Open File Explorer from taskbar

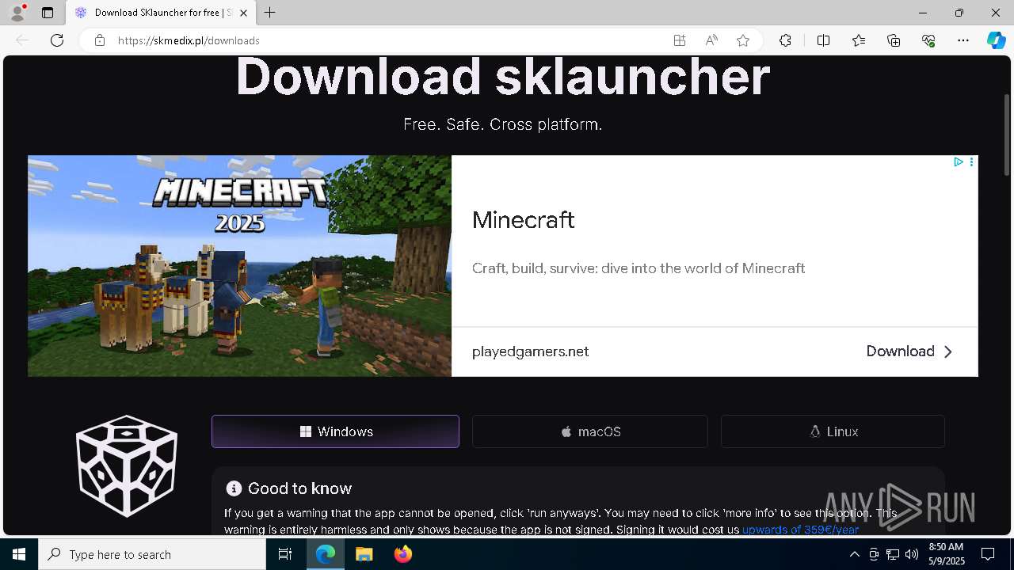pos(364,554)
